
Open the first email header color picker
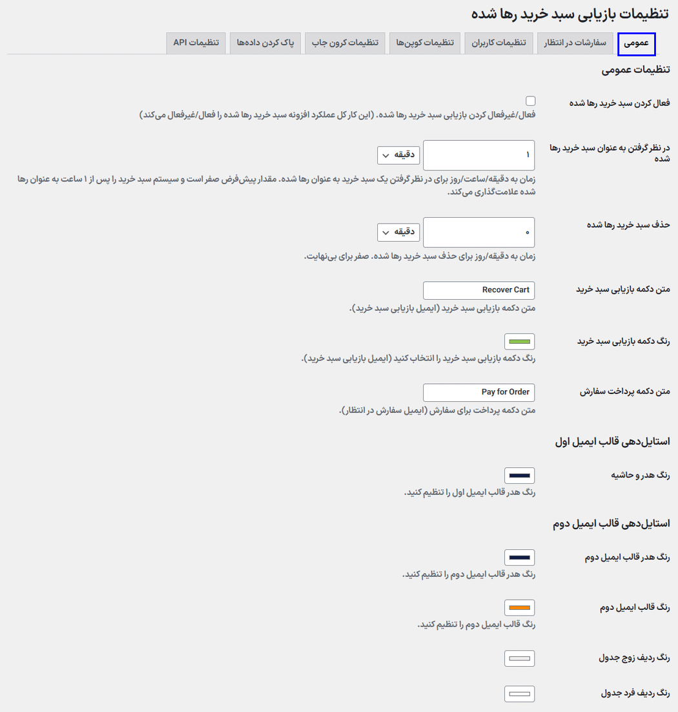point(519,475)
